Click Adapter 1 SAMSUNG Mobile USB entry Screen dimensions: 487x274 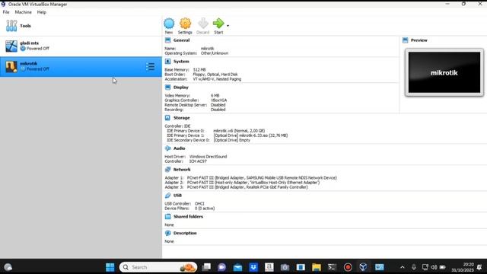262,177
